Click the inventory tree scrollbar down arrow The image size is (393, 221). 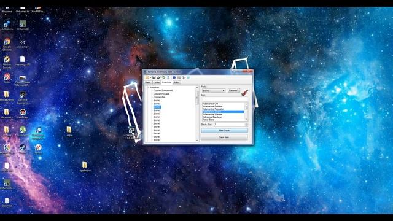(x=197, y=141)
